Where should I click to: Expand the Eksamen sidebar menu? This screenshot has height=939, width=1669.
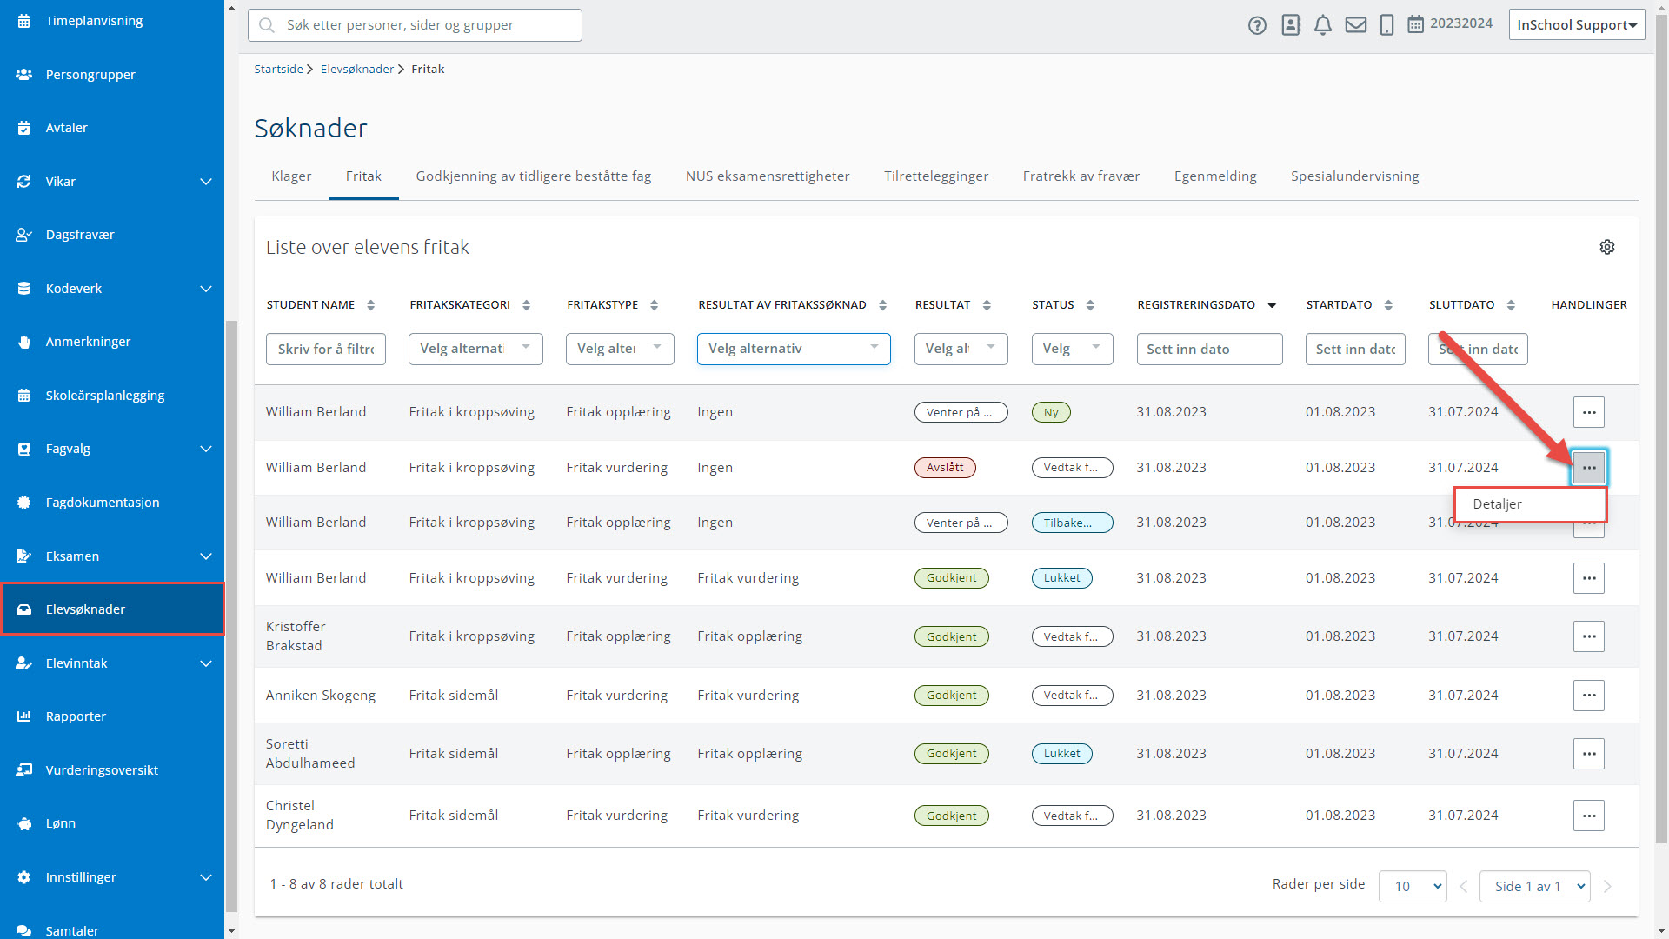(206, 556)
